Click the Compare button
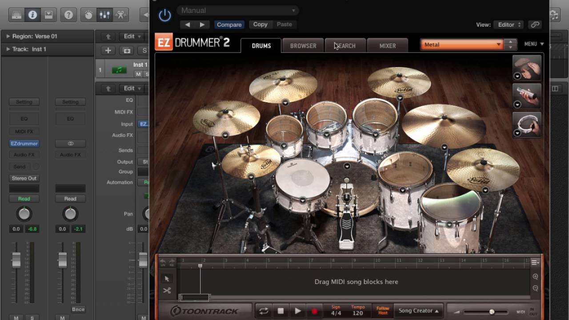 [229, 24]
